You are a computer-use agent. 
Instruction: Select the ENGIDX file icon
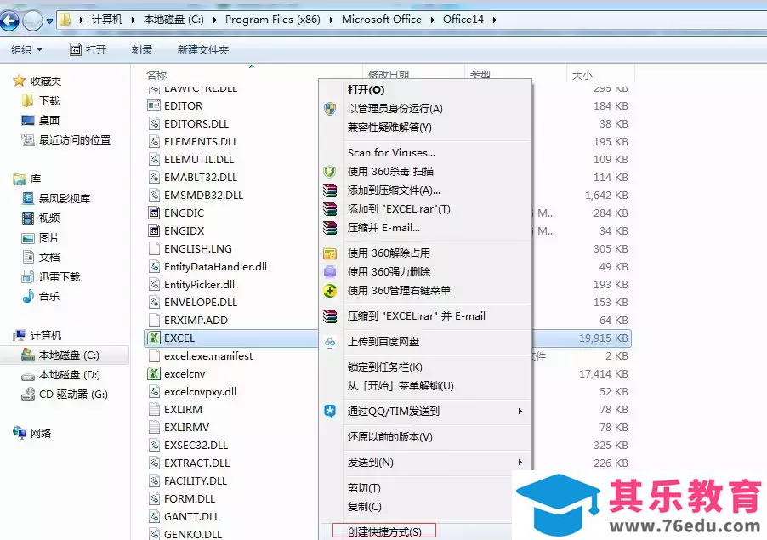[x=154, y=230]
